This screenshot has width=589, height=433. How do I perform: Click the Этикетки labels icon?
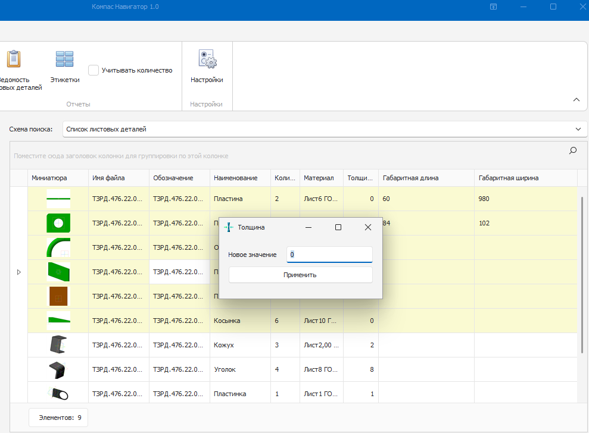point(64,59)
